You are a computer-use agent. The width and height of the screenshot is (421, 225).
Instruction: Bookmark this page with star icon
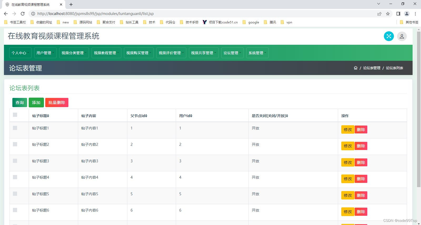coord(388,14)
